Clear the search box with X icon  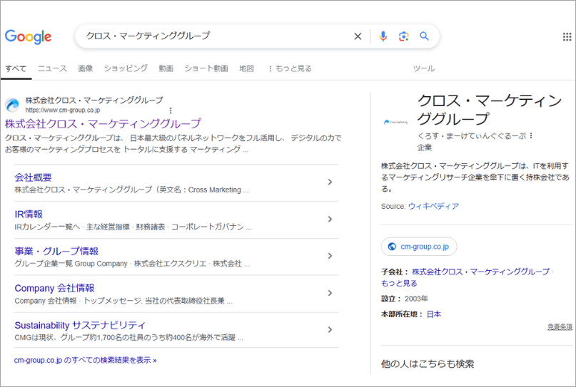tap(358, 36)
